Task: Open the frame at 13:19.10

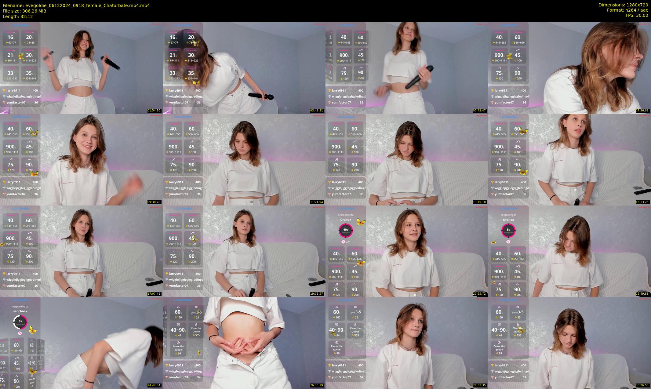Action: (x=407, y=159)
